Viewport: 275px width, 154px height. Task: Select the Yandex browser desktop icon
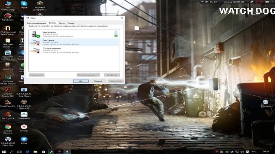(x=24, y=128)
